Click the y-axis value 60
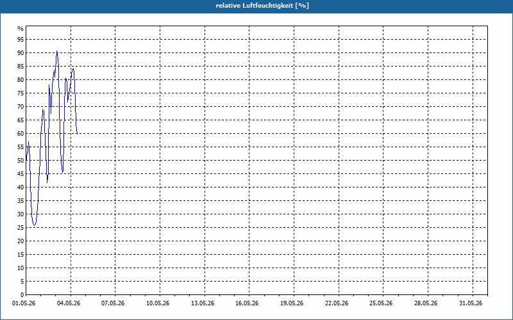Image resolution: width=513 pixels, height=320 pixels. click(21, 134)
